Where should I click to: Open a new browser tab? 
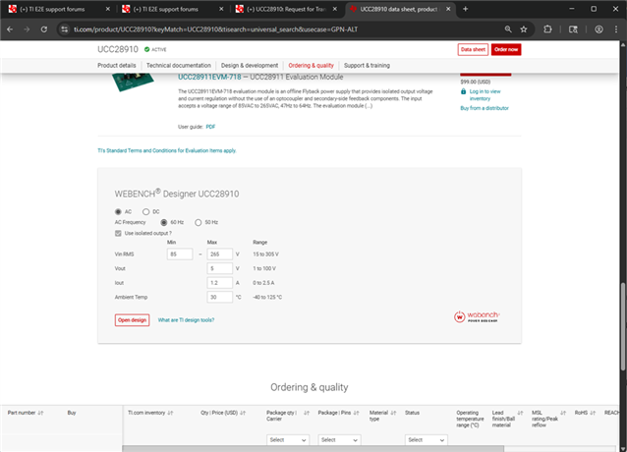point(465,9)
